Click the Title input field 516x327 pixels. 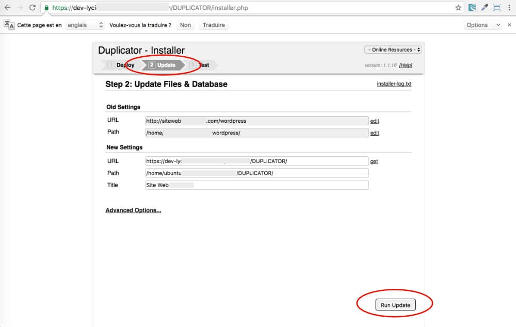coord(257,185)
